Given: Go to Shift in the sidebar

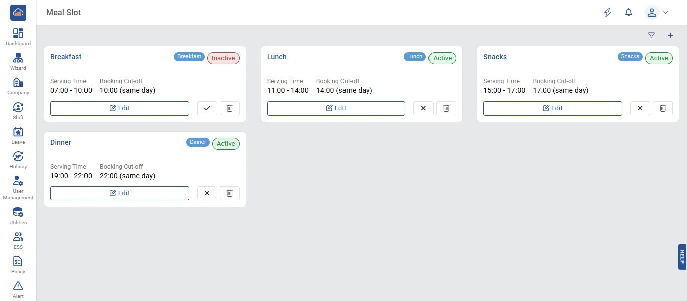Looking at the screenshot, I should [x=18, y=111].
